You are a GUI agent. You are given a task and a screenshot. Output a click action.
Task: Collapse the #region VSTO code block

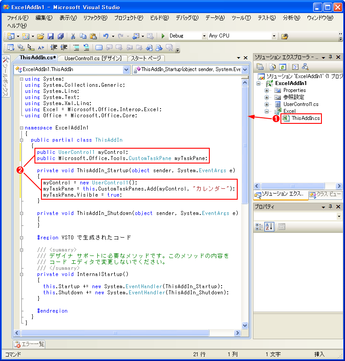pos(21,238)
